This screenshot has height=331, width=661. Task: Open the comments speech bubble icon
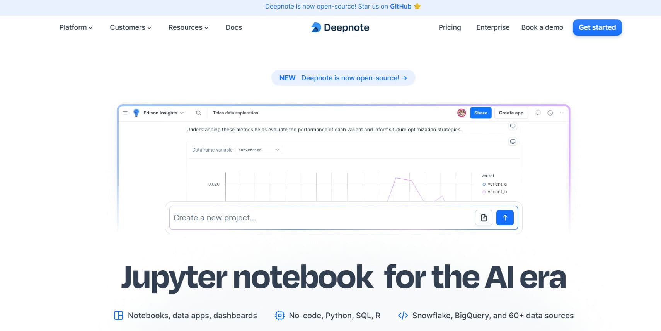[538, 113]
